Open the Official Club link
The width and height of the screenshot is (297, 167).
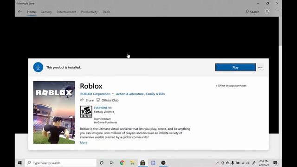[107, 100]
